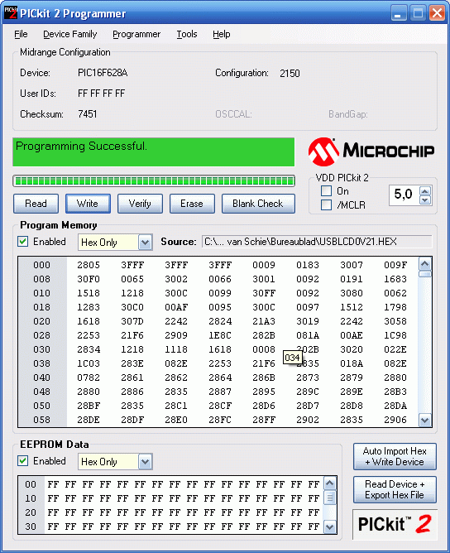Click the Checksum value 7451
Screen dimensions: 450x553
click(x=88, y=114)
